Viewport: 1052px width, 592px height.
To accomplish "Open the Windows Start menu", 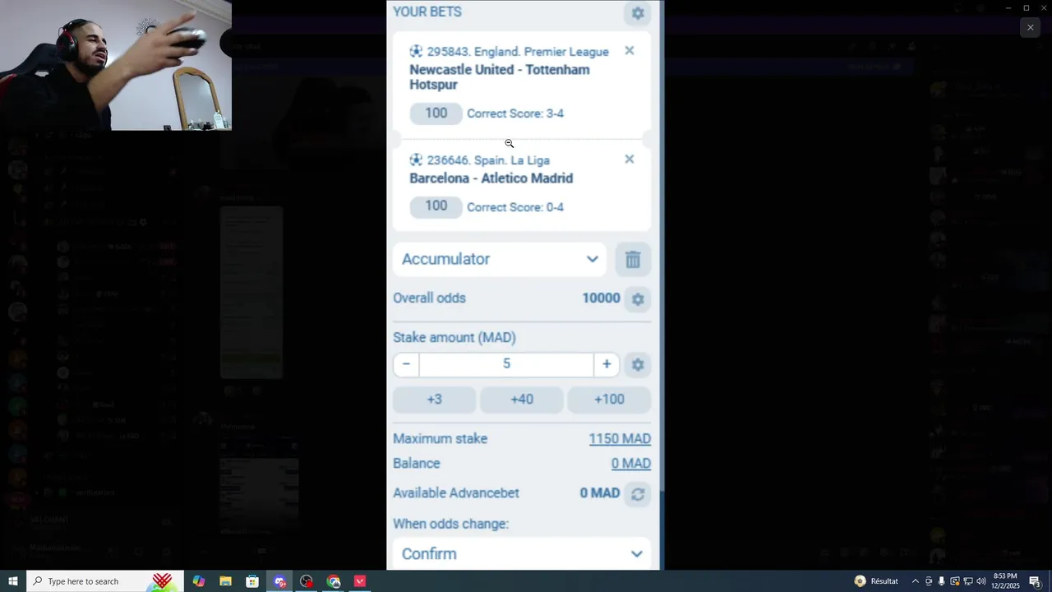I will (x=12, y=581).
